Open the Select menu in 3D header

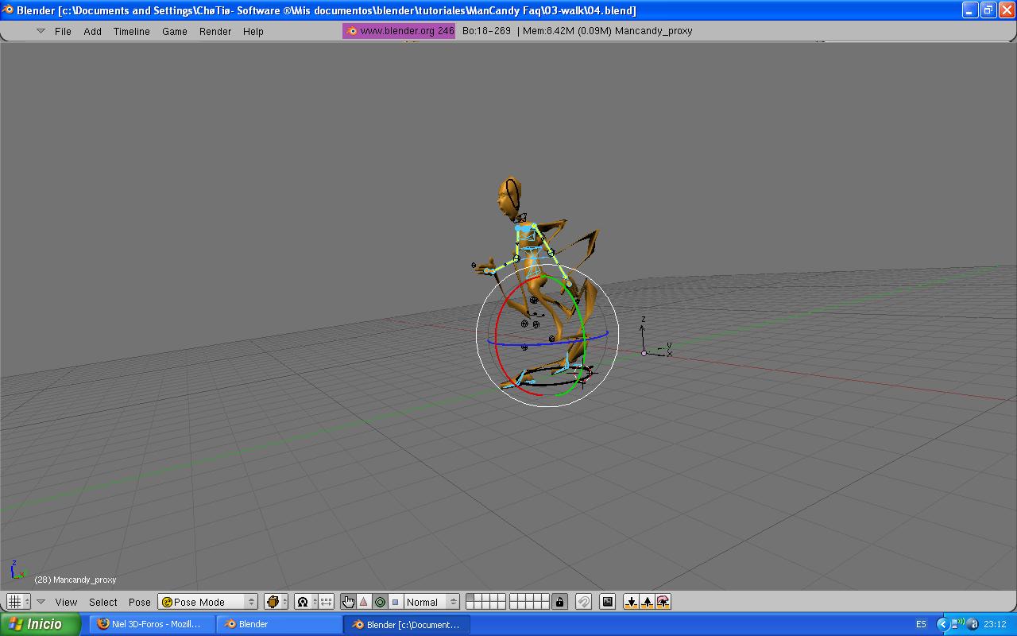click(103, 602)
